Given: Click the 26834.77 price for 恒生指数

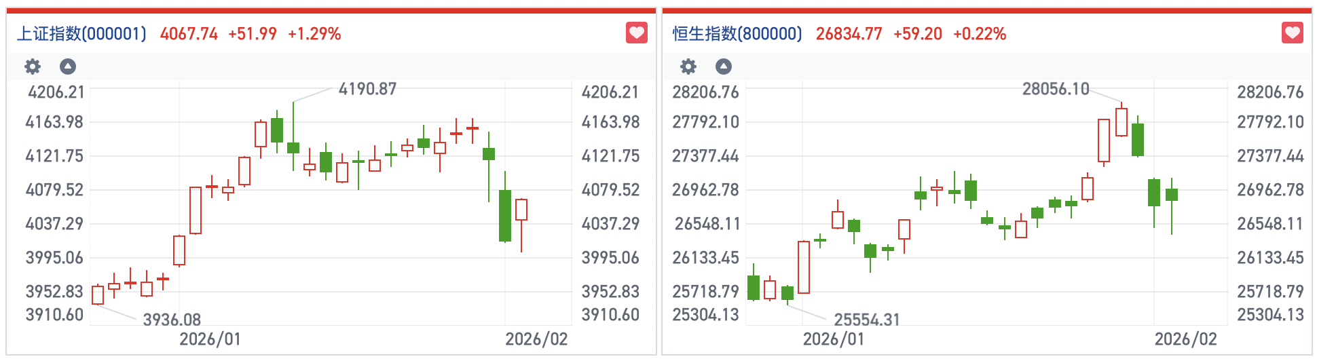Looking at the screenshot, I should coord(849,34).
